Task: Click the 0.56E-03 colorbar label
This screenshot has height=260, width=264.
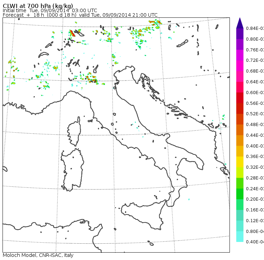Action: click(255, 103)
